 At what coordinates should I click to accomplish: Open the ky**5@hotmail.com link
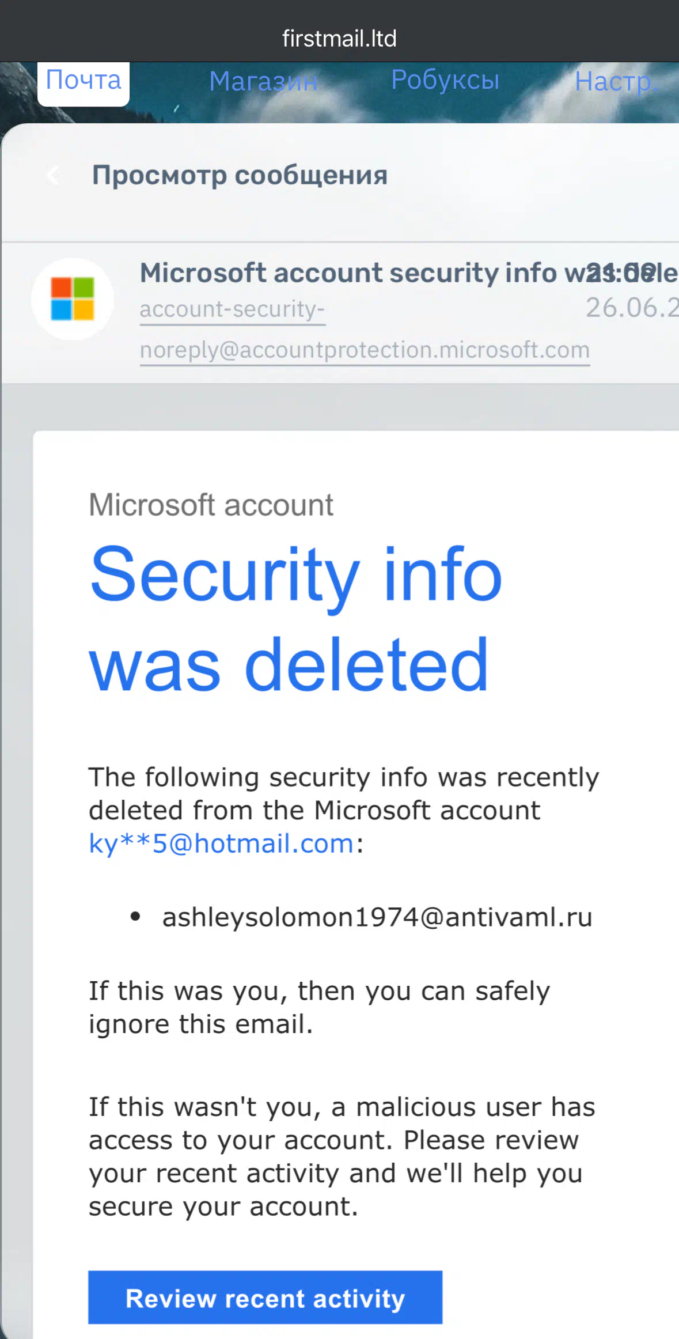[221, 844]
